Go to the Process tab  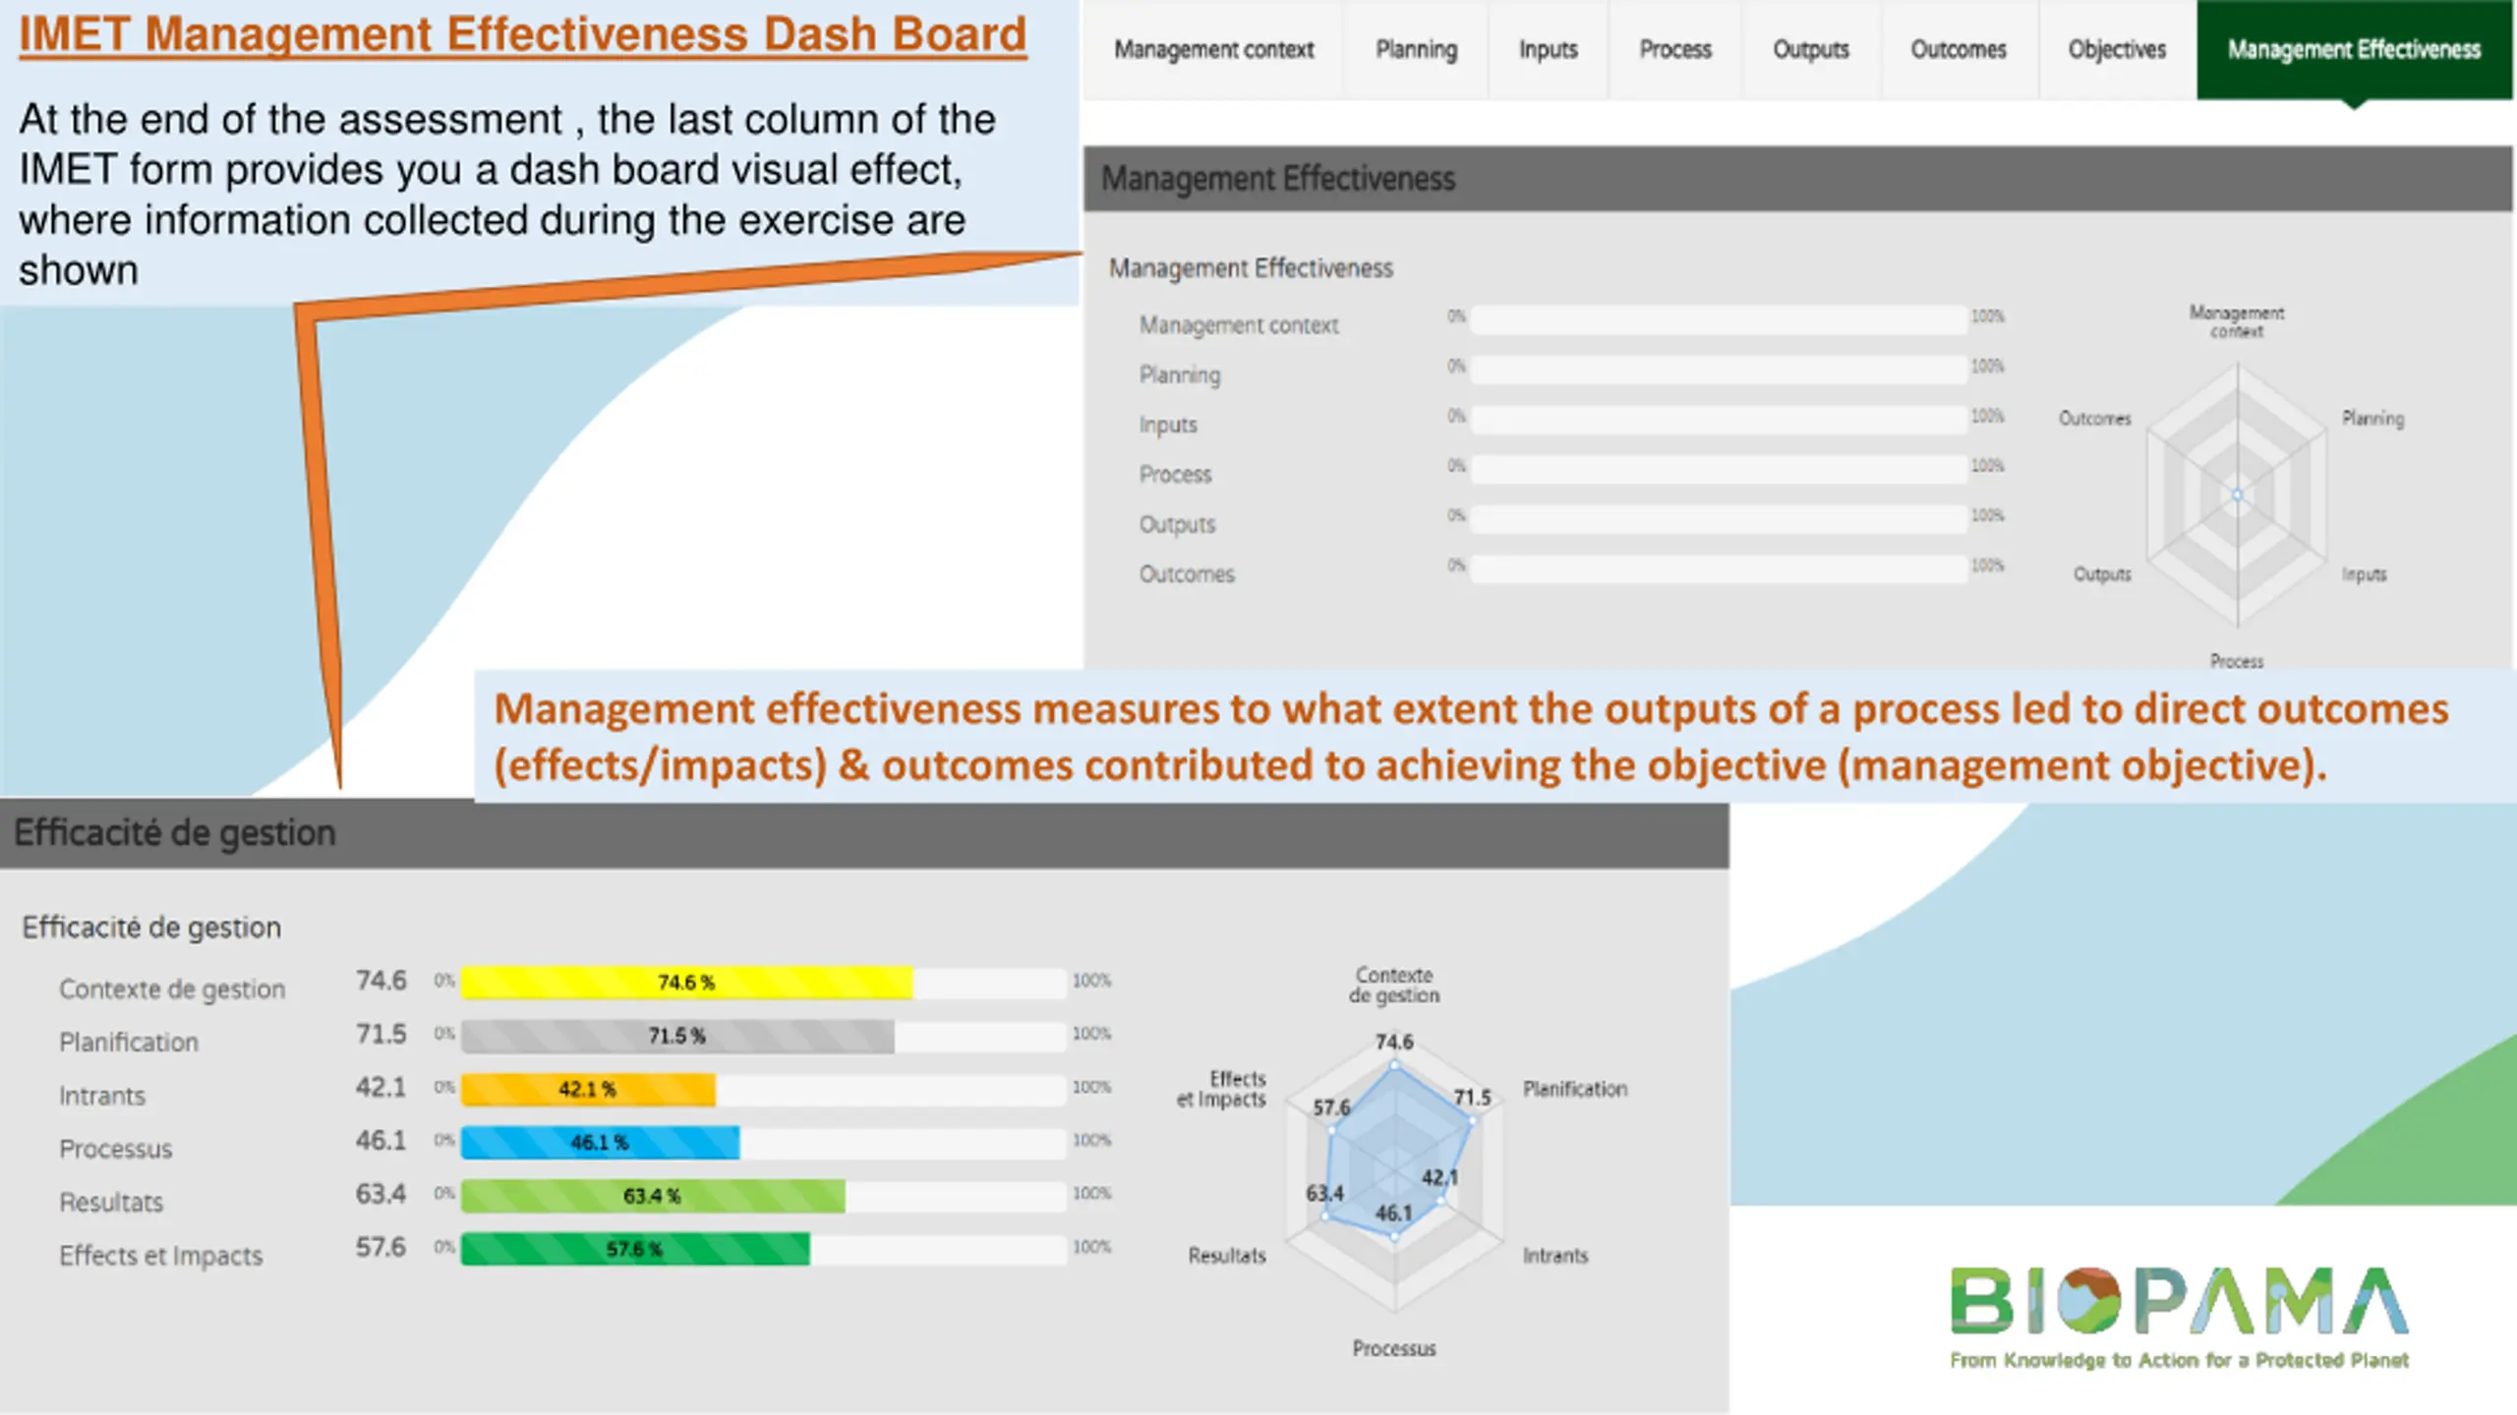1675,49
